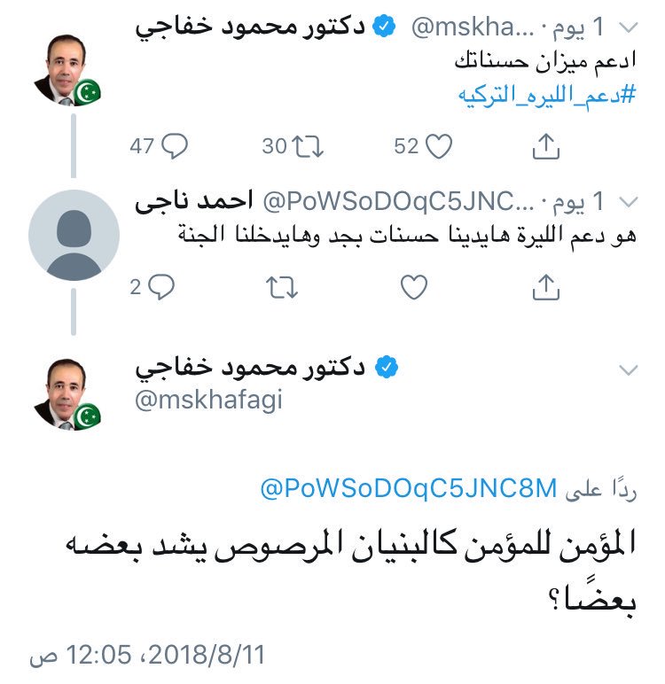Open the #دعم_الليره_التركيه hashtag
665x684 pixels.
click(x=547, y=95)
